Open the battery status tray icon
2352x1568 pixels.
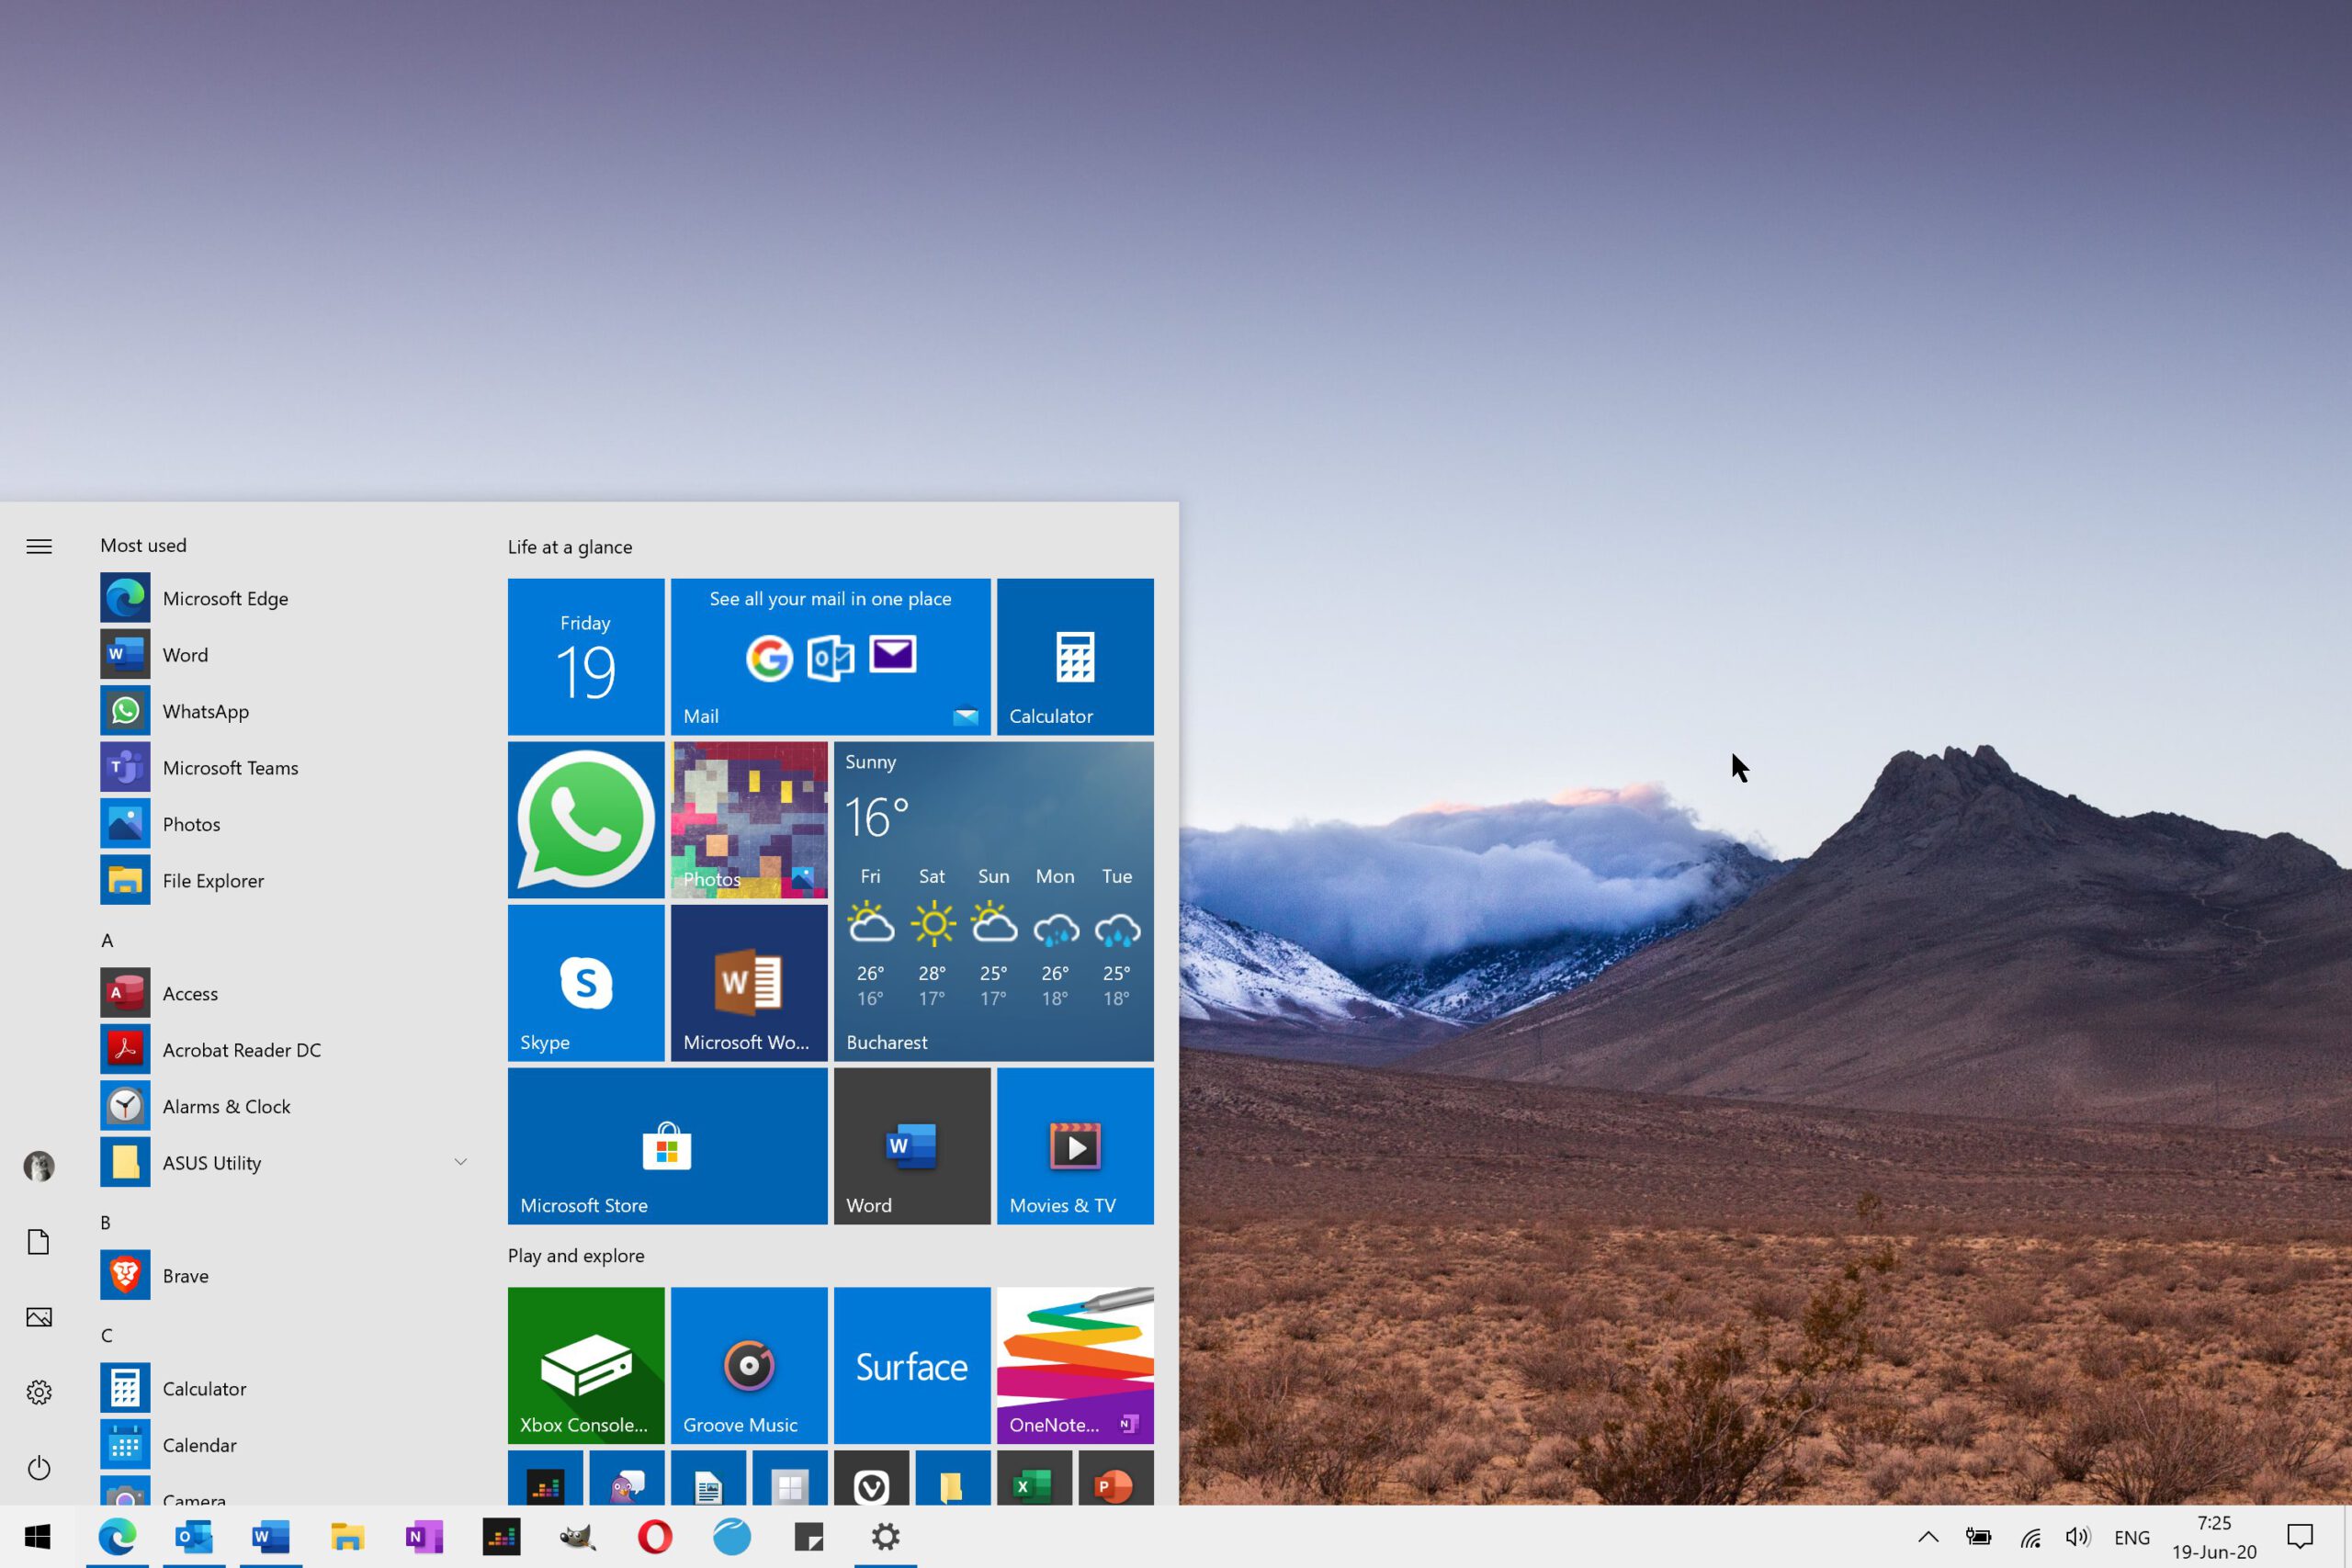click(x=1978, y=1537)
